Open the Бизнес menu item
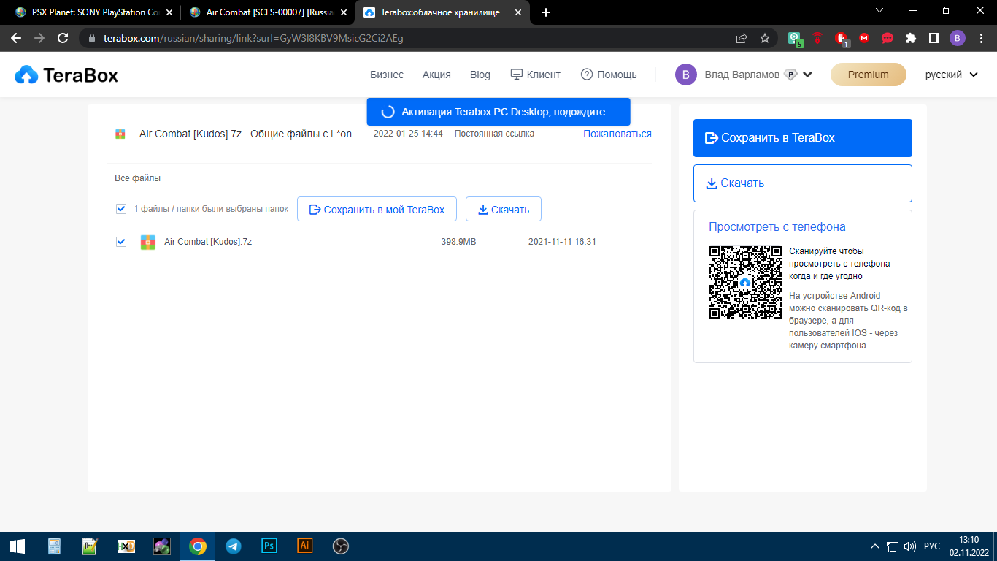997x561 pixels. (387, 75)
